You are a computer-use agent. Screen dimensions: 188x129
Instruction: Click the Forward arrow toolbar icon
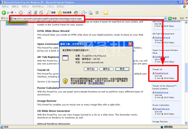click(x=21, y=12)
